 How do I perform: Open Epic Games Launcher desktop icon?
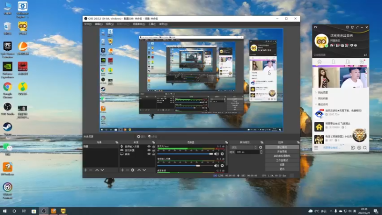pyautogui.click(x=8, y=50)
